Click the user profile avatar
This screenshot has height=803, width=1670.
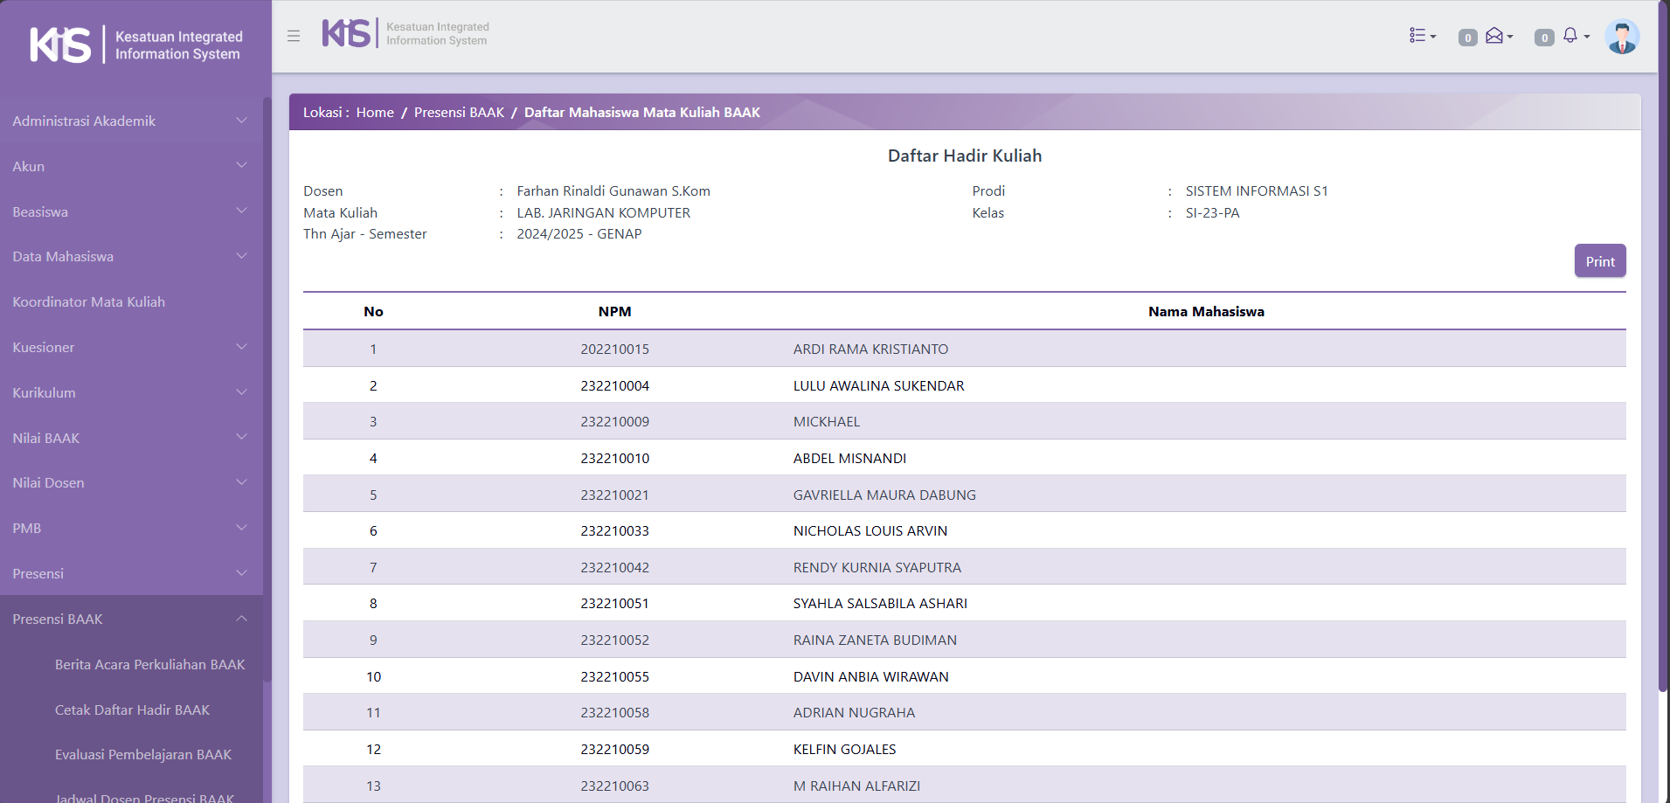click(x=1621, y=37)
